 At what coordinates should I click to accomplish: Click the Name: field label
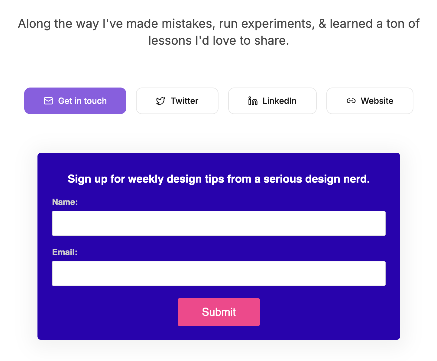65,202
